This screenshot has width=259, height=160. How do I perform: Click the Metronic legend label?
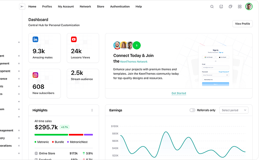[43, 142]
